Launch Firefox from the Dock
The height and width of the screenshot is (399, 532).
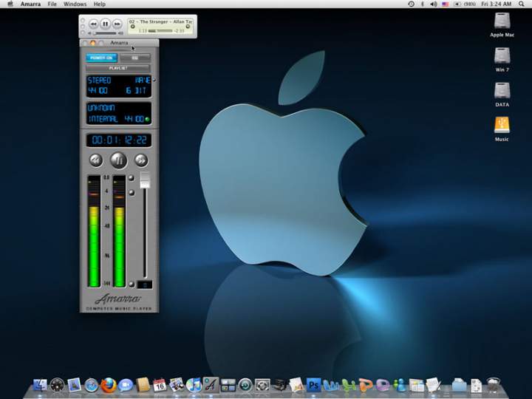(109, 386)
